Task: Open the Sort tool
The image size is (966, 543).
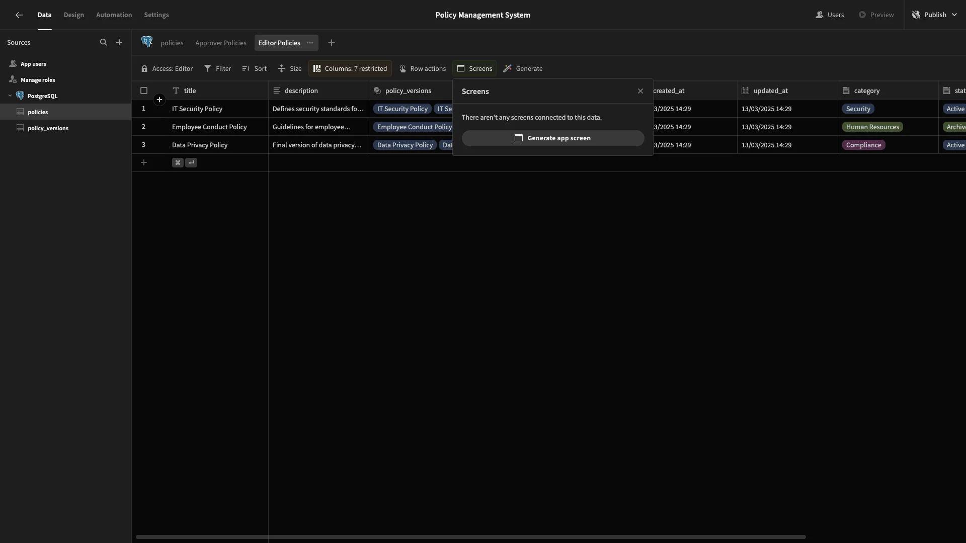Action: 255,68
